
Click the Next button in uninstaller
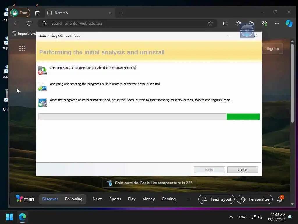pos(209,170)
